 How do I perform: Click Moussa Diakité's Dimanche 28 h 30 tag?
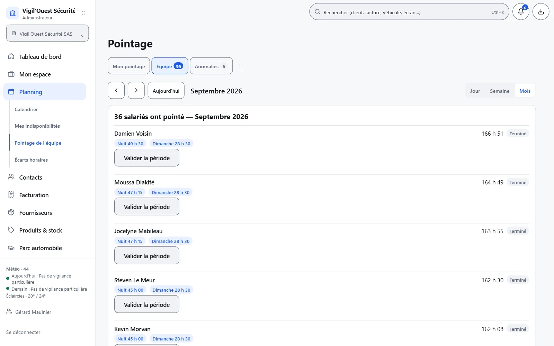[171, 192]
